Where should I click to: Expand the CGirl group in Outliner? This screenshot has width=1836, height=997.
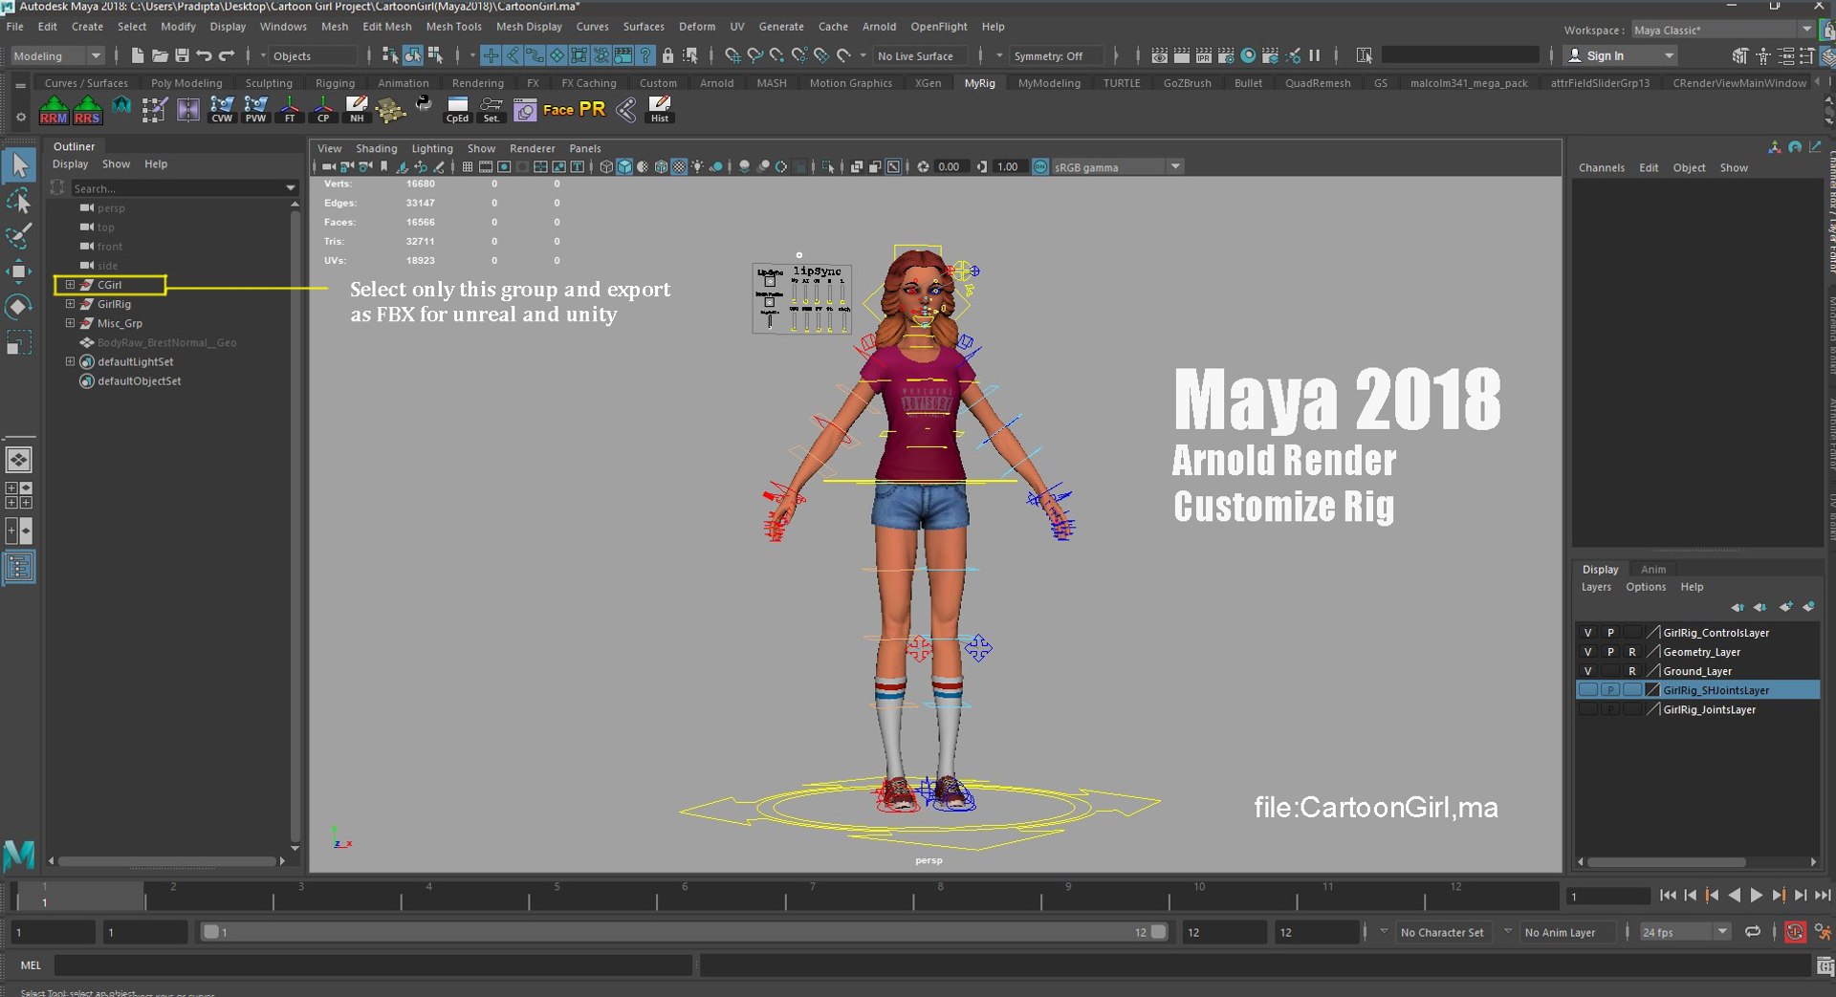70,285
